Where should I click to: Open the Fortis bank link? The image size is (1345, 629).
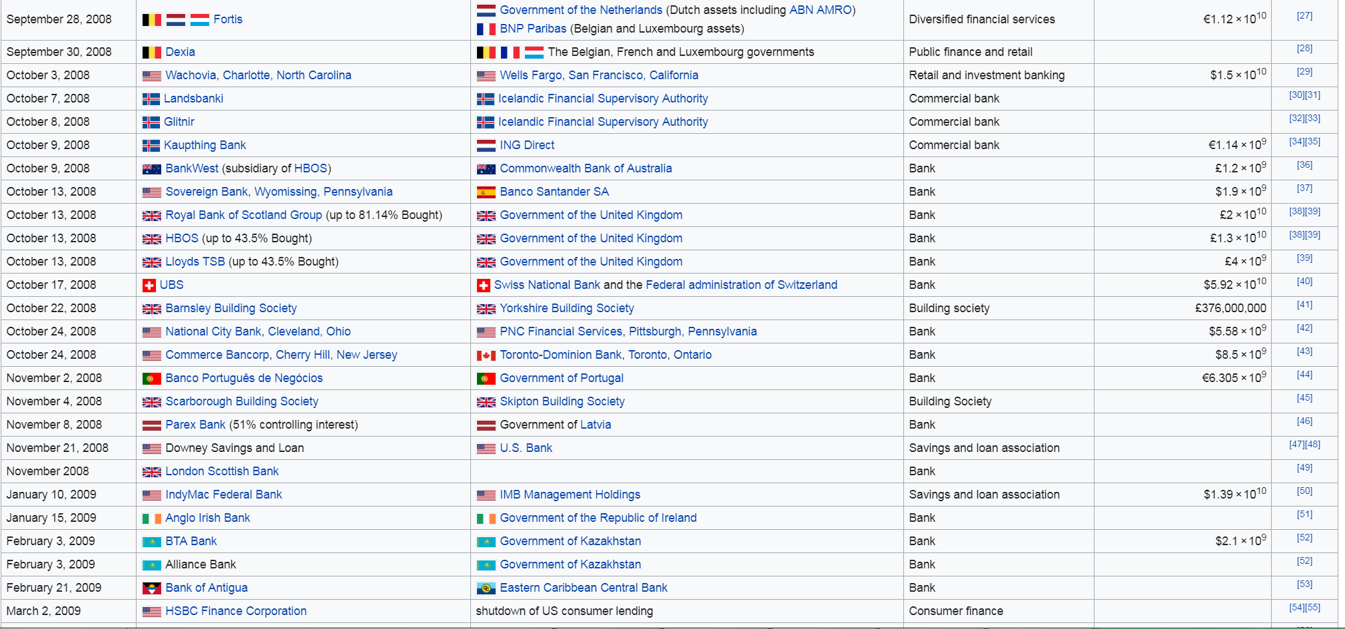(228, 19)
